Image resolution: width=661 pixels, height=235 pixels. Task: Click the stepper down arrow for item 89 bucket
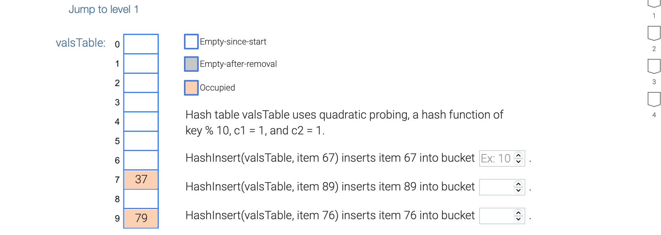click(x=518, y=189)
